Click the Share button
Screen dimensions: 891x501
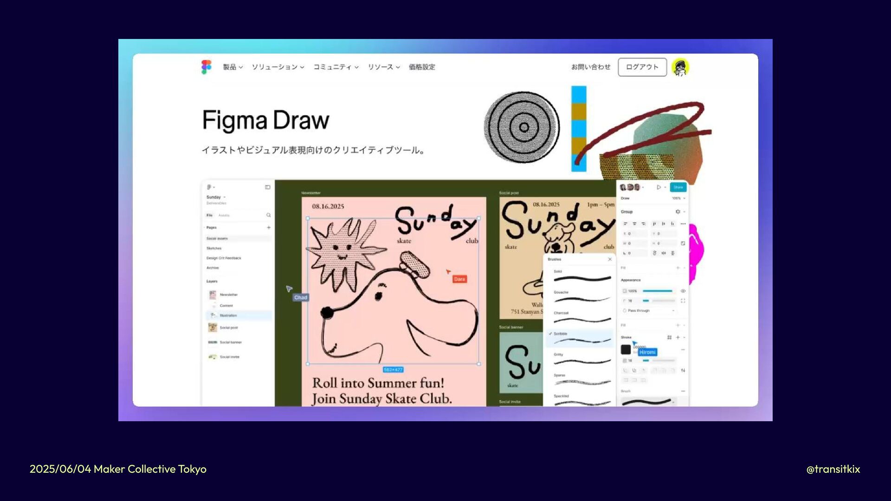click(x=678, y=187)
